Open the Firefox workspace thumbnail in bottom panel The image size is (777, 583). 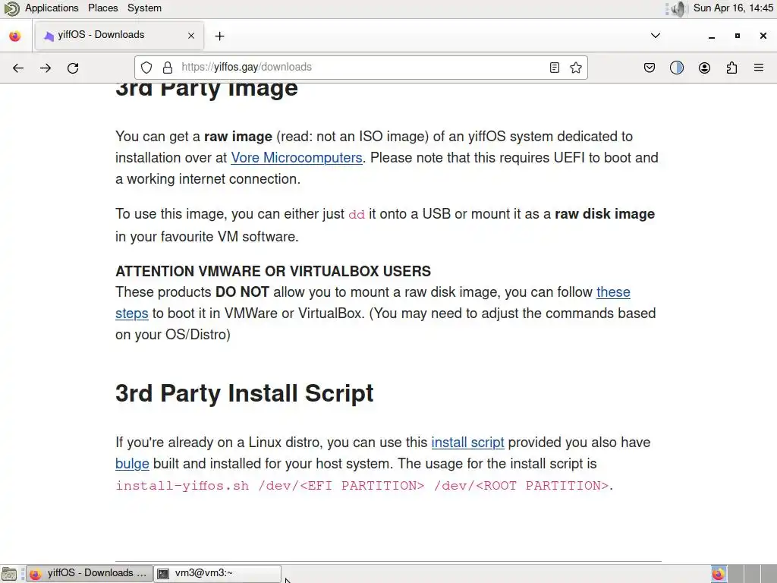(x=719, y=574)
